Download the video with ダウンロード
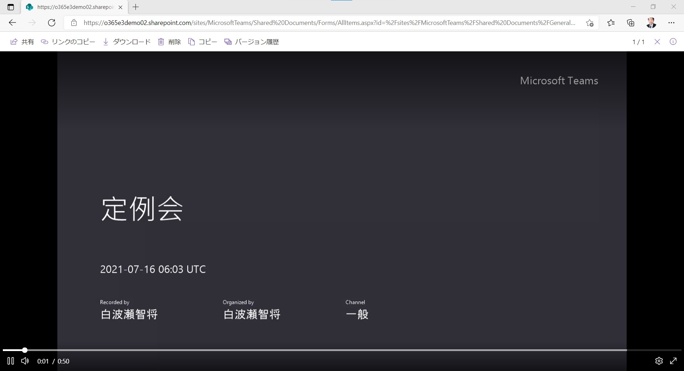This screenshot has height=371, width=684. 127,42
